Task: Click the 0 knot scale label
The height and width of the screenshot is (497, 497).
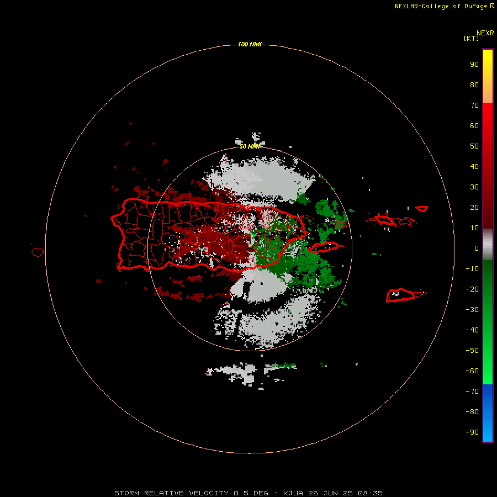Action: tap(477, 248)
